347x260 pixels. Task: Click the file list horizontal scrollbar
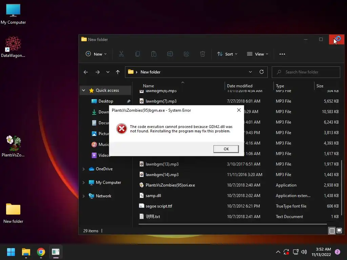click(232, 224)
